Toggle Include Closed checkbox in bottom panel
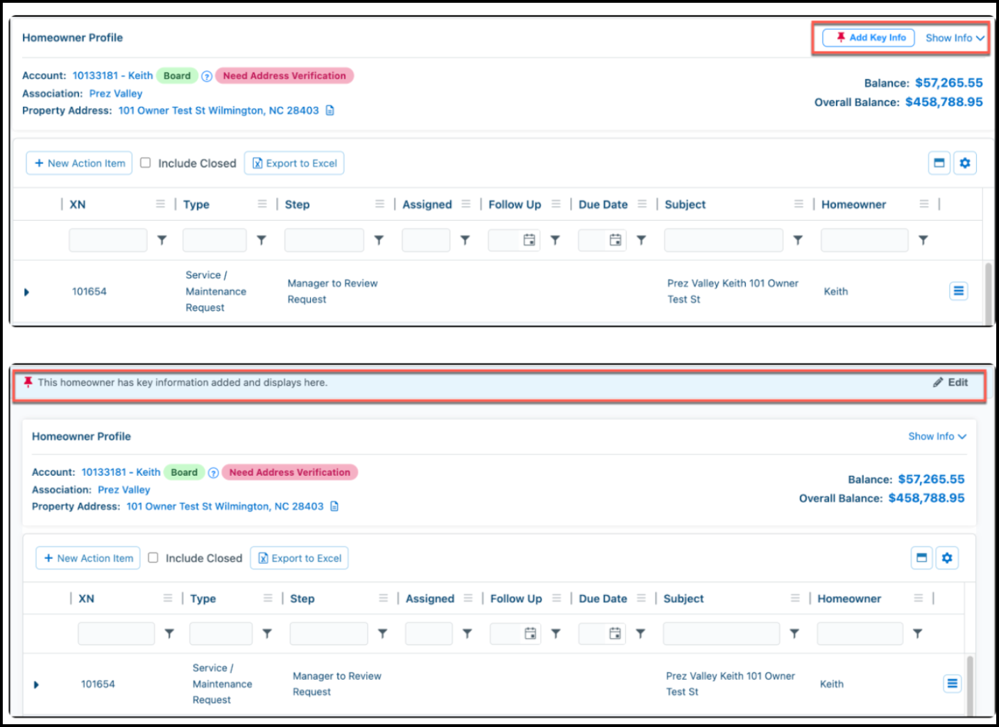The height and width of the screenshot is (727, 999). [x=153, y=558]
